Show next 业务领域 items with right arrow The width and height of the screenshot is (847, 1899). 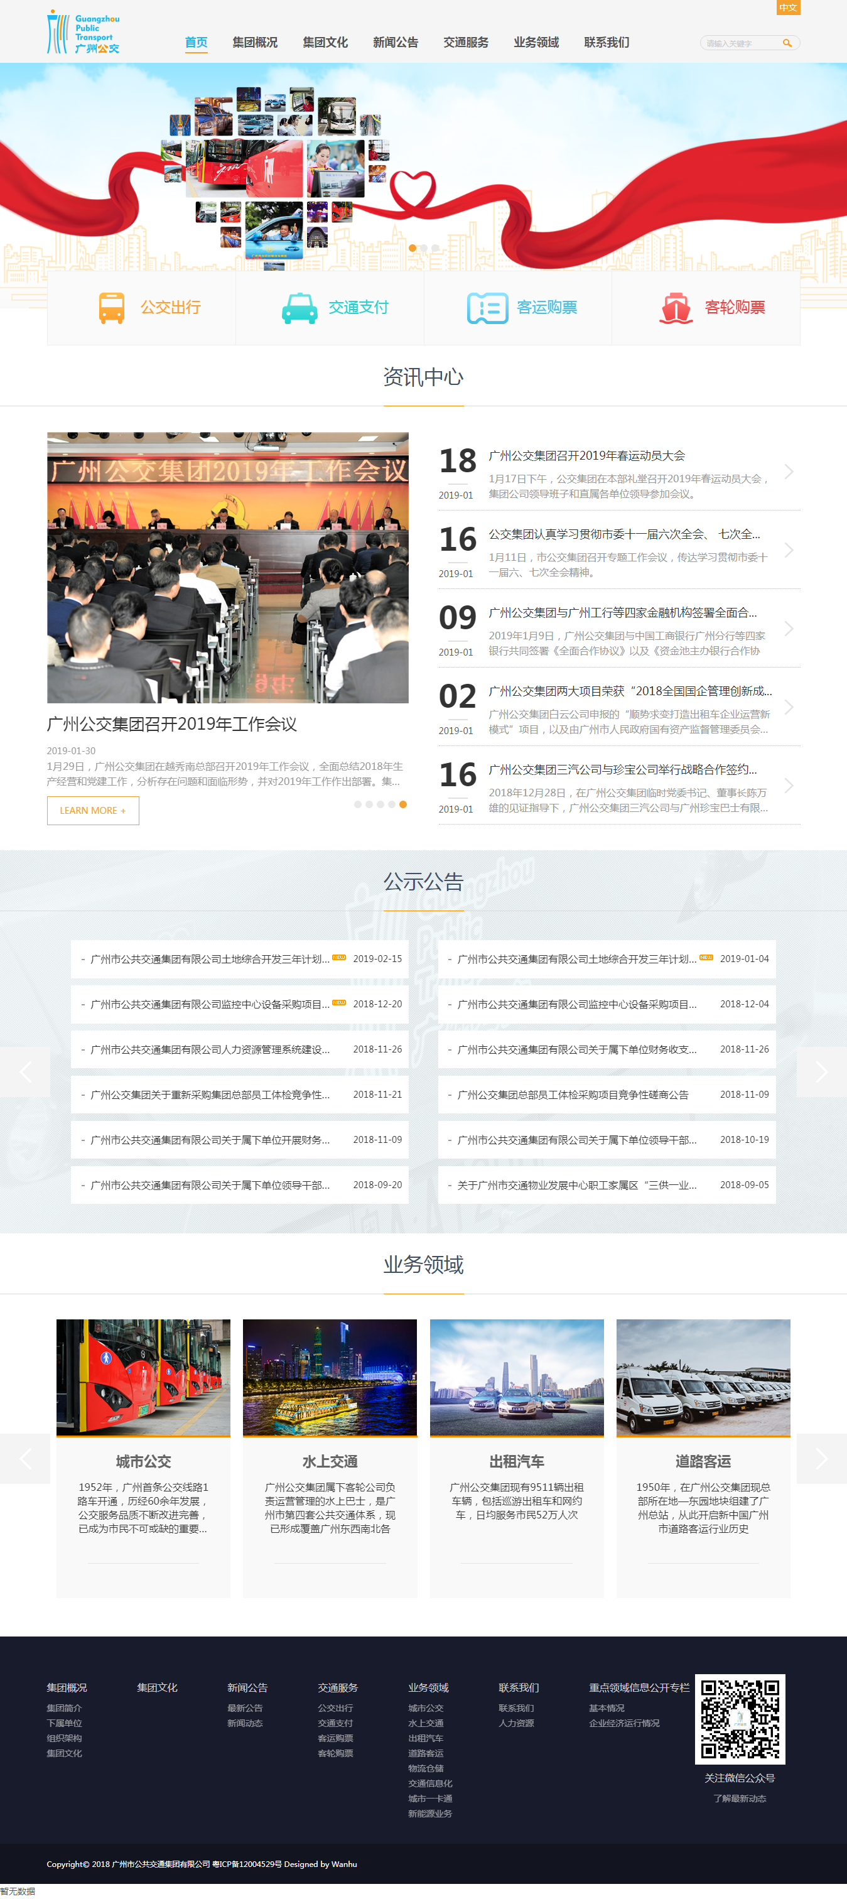click(821, 1458)
